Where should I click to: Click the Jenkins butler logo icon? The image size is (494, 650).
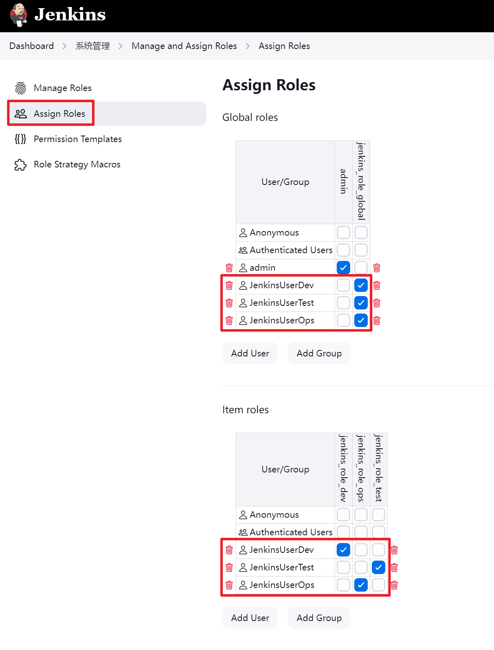19,15
